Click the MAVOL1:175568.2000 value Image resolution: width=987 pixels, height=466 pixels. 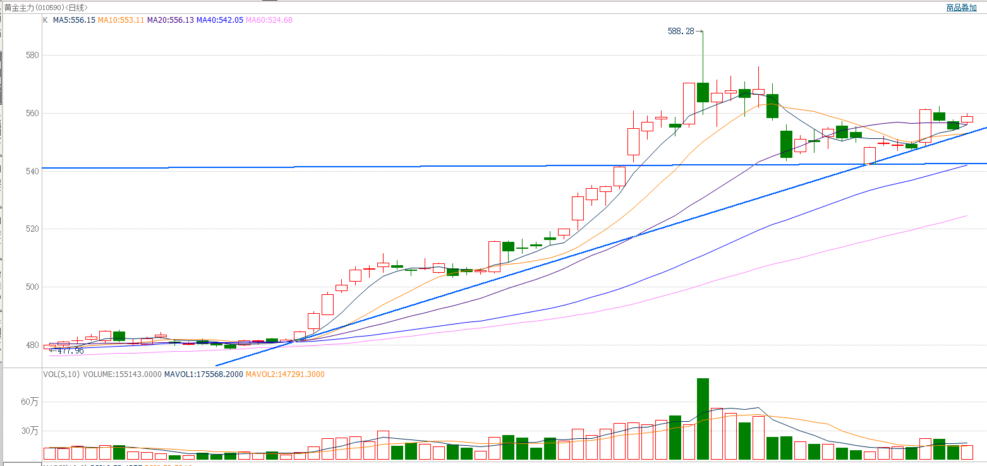tap(203, 374)
